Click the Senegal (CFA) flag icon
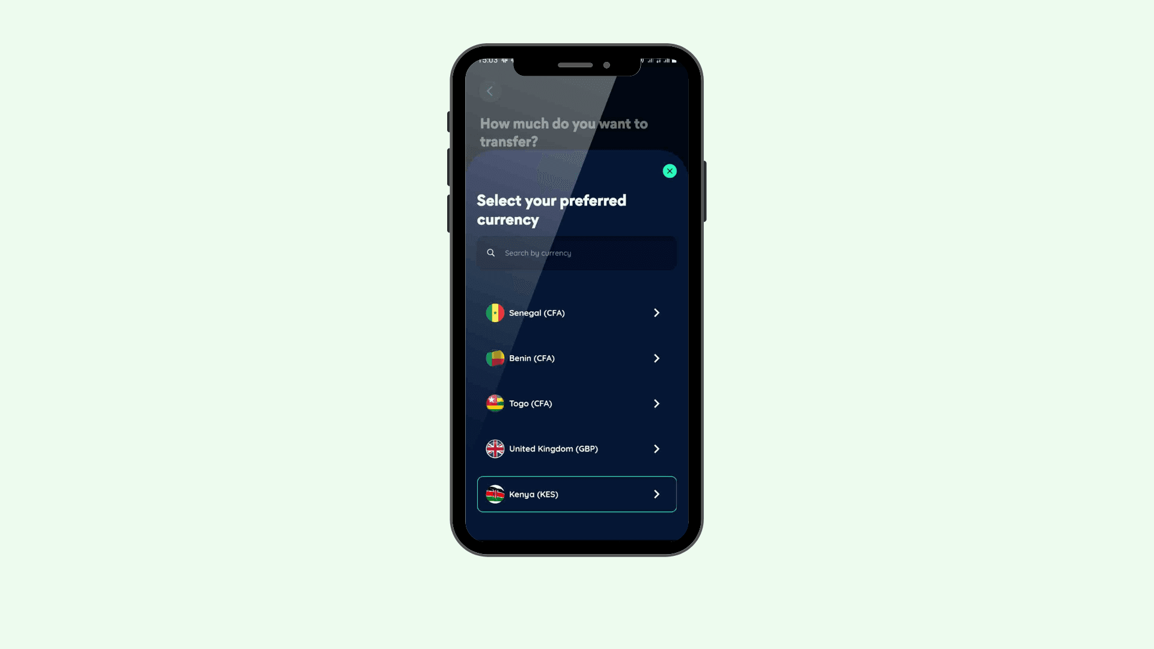Viewport: 1154px width, 649px height. click(495, 312)
